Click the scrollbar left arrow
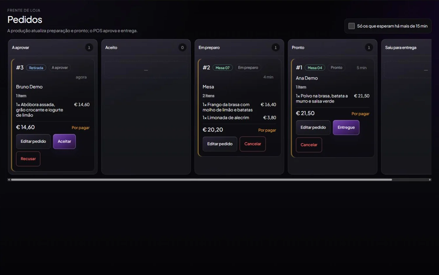The height and width of the screenshot is (275, 439). (9, 180)
